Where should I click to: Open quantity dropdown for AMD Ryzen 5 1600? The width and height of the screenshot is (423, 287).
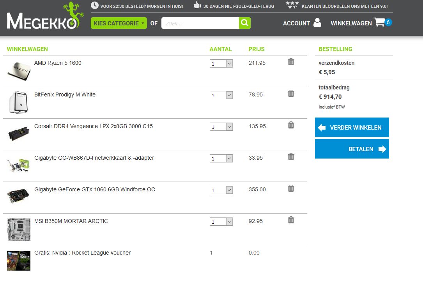[x=221, y=64]
